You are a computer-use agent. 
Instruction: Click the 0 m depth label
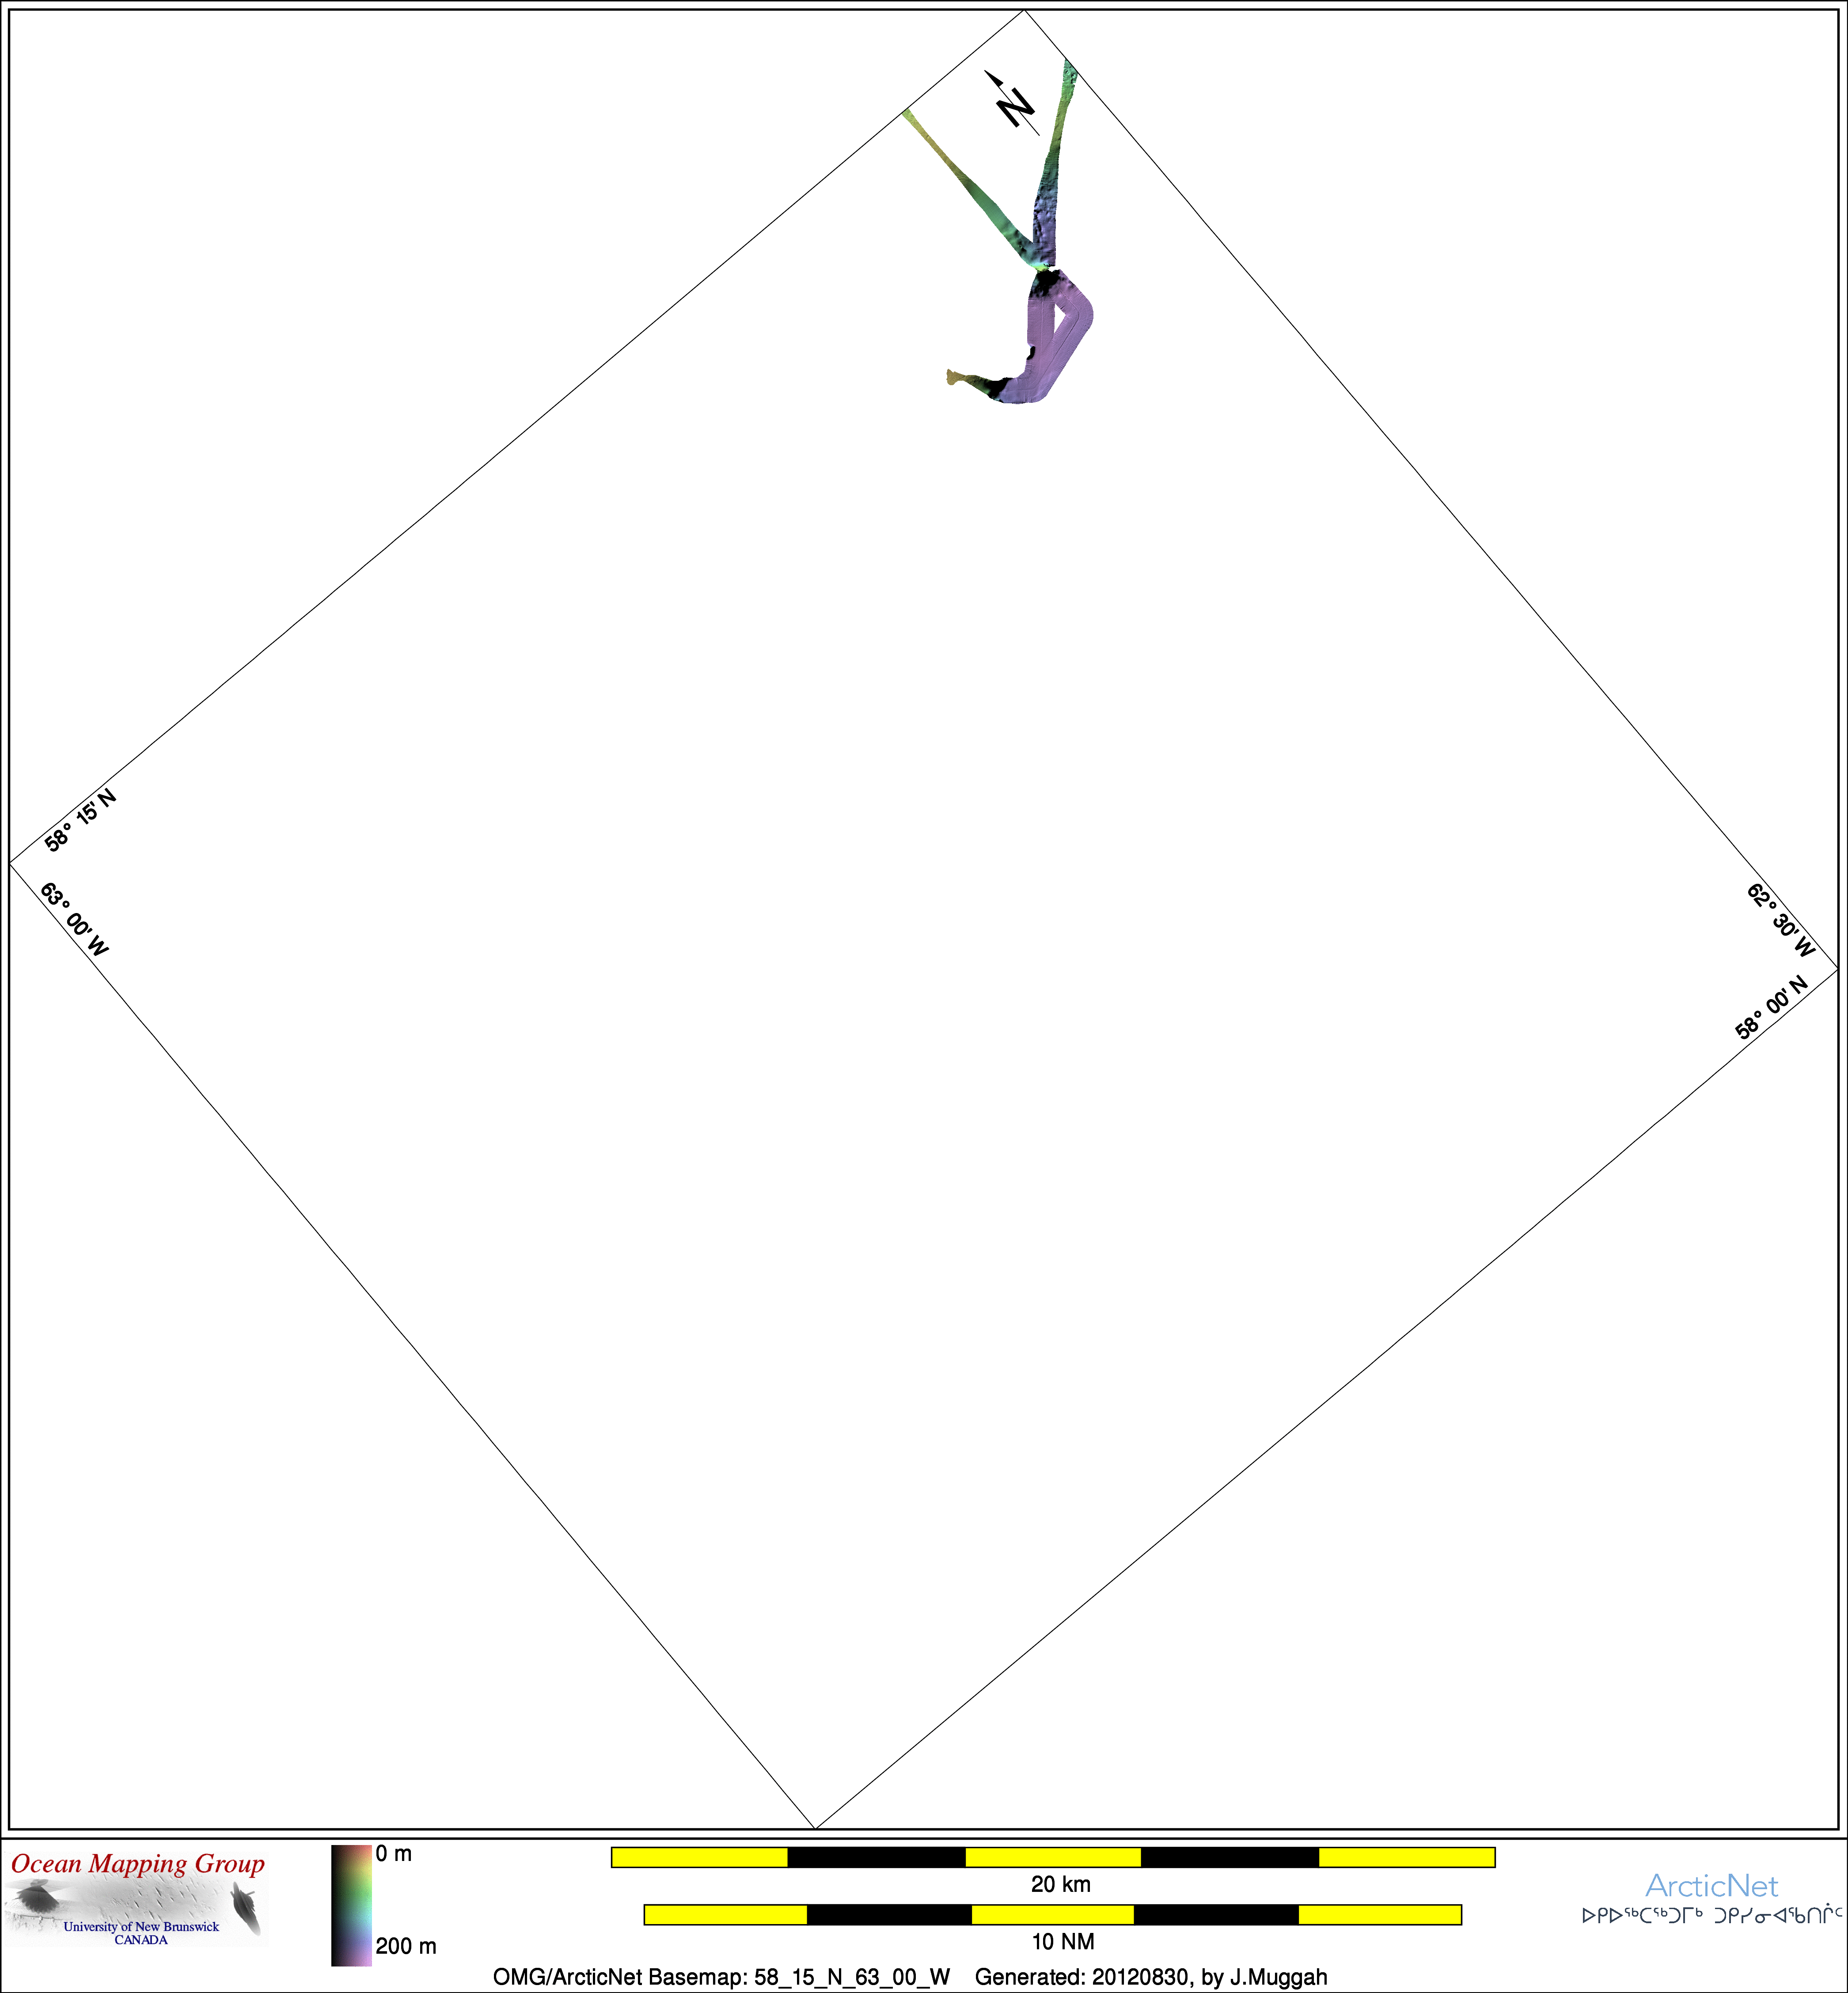tap(394, 1854)
